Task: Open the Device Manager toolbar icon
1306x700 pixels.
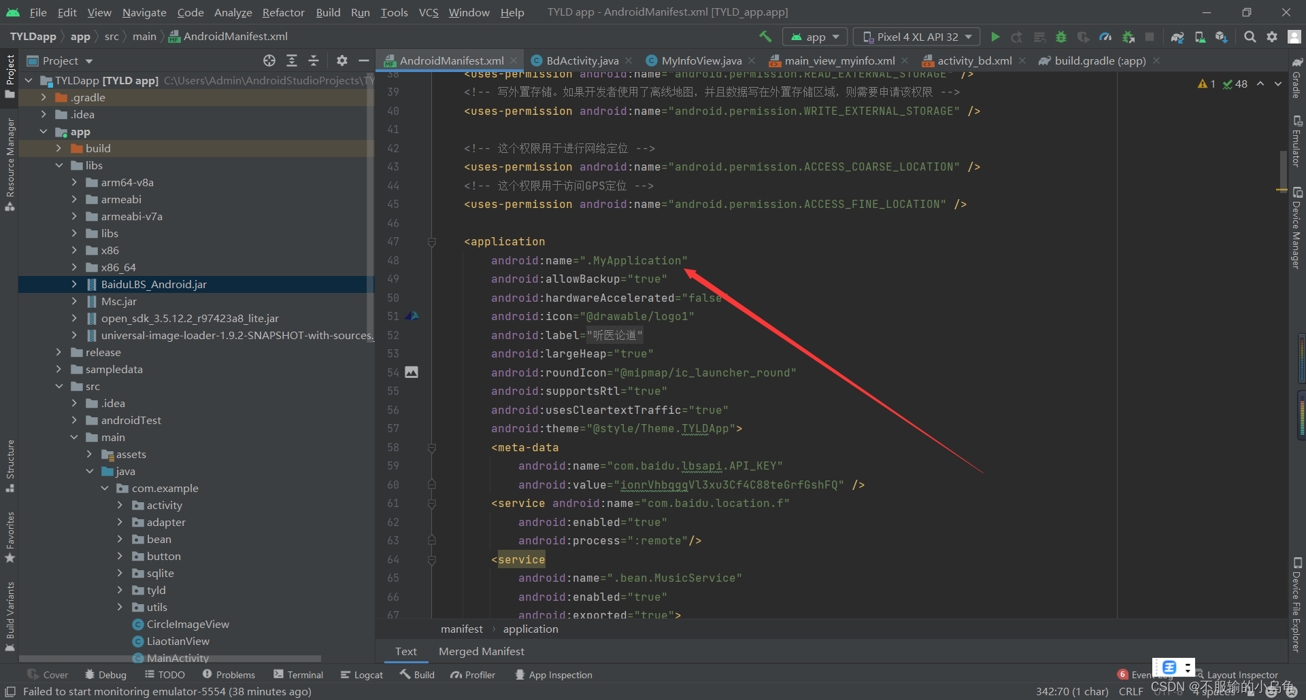Action: click(x=1200, y=37)
